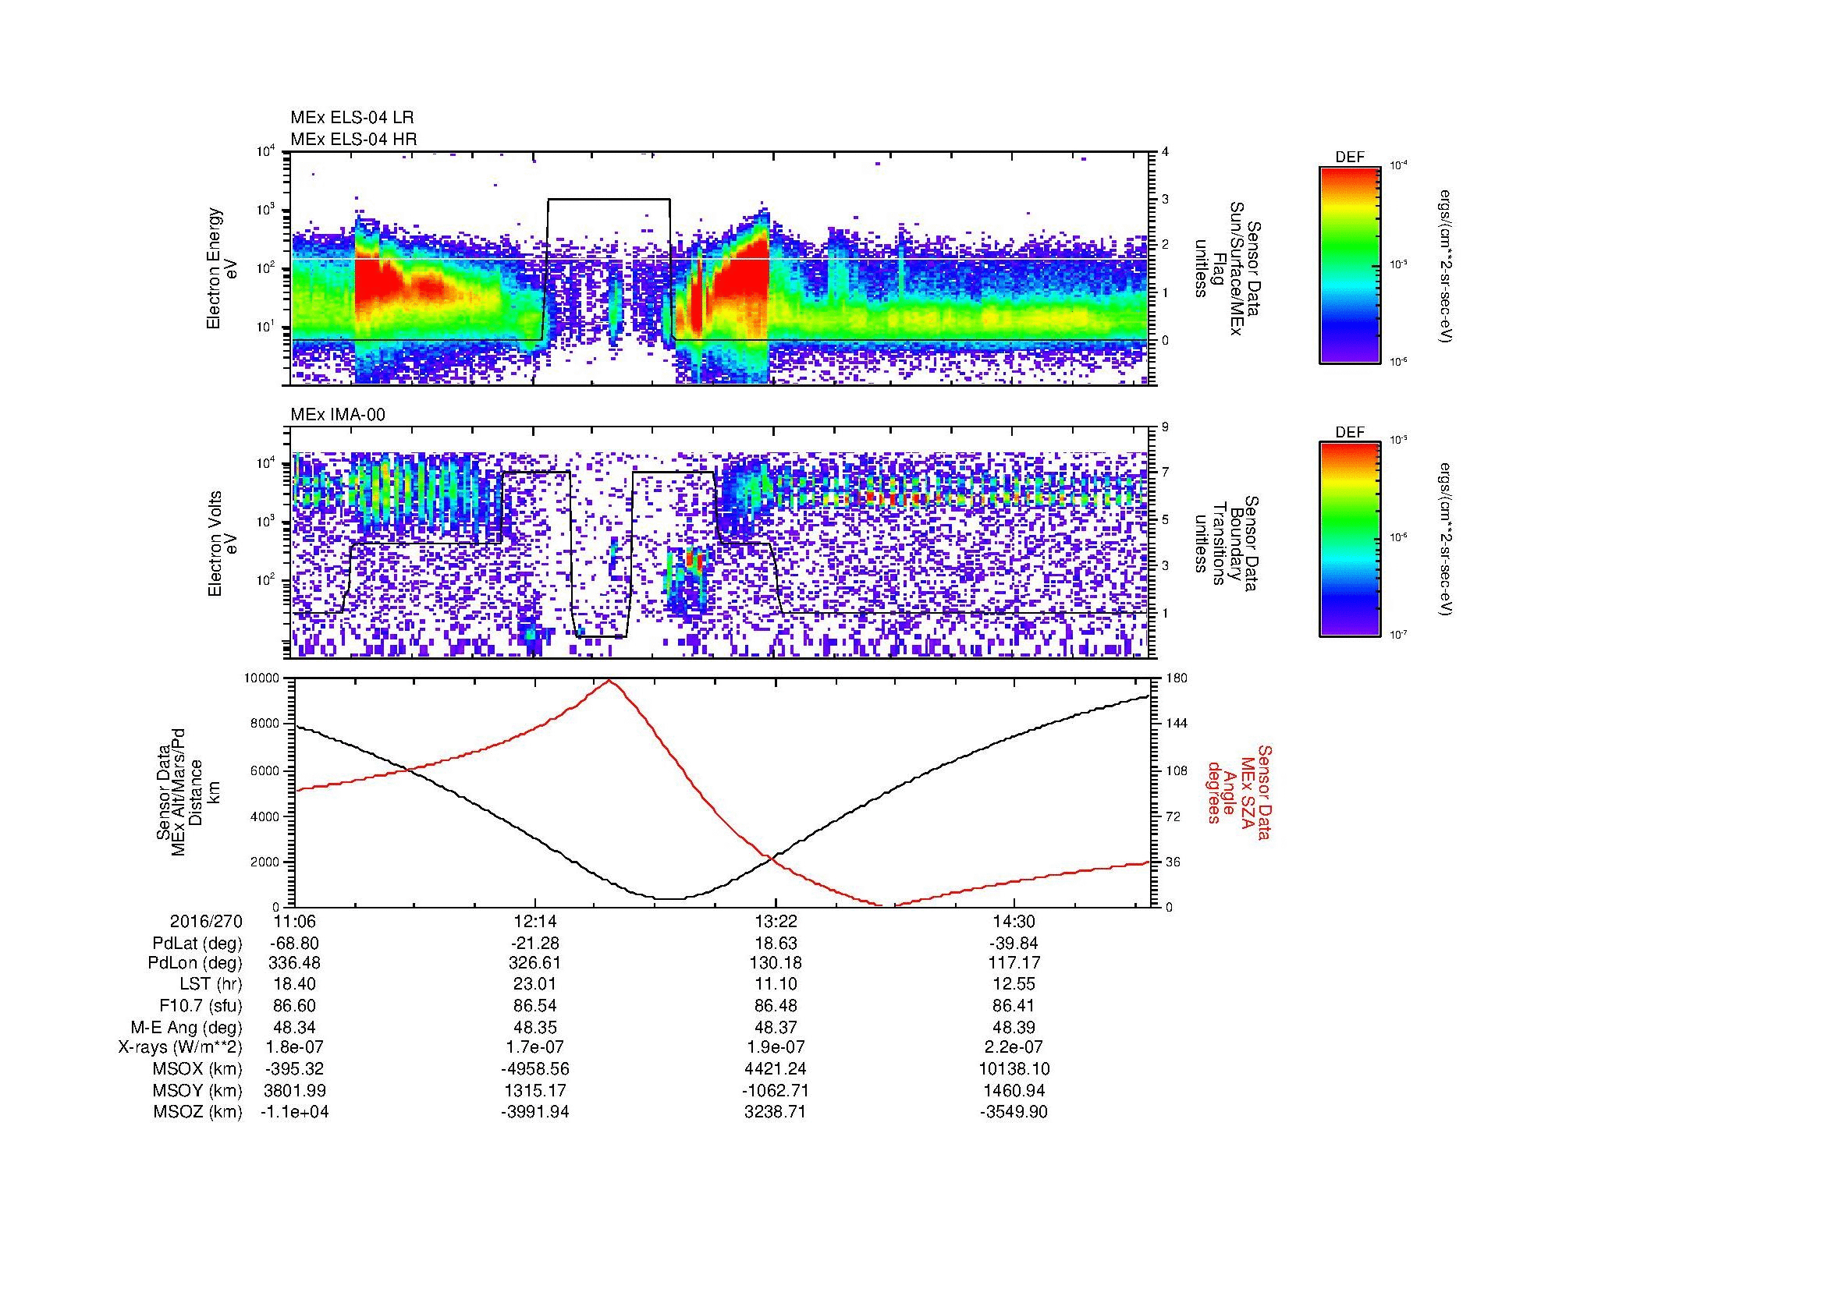Click the F10.7 value 86.41
Viewport: 1825px width, 1289px height.
pyautogui.click(x=1014, y=1005)
